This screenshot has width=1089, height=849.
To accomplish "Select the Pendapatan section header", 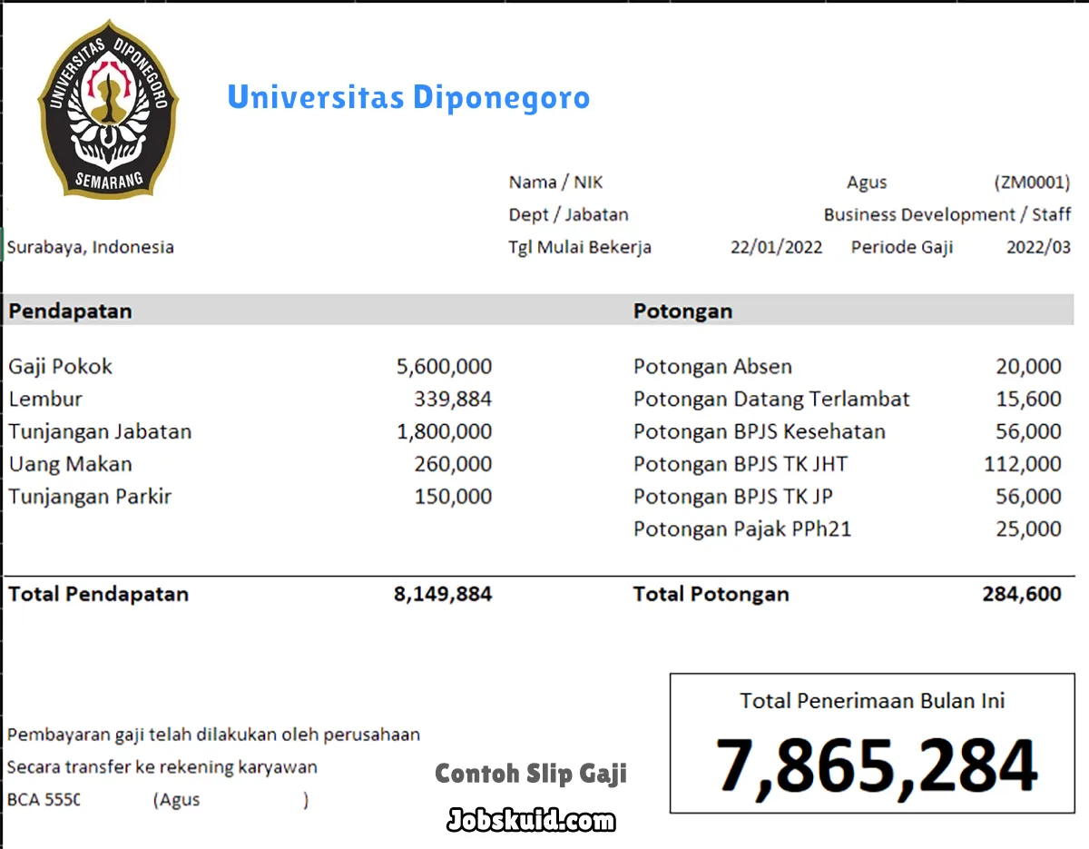I will pyautogui.click(x=70, y=311).
